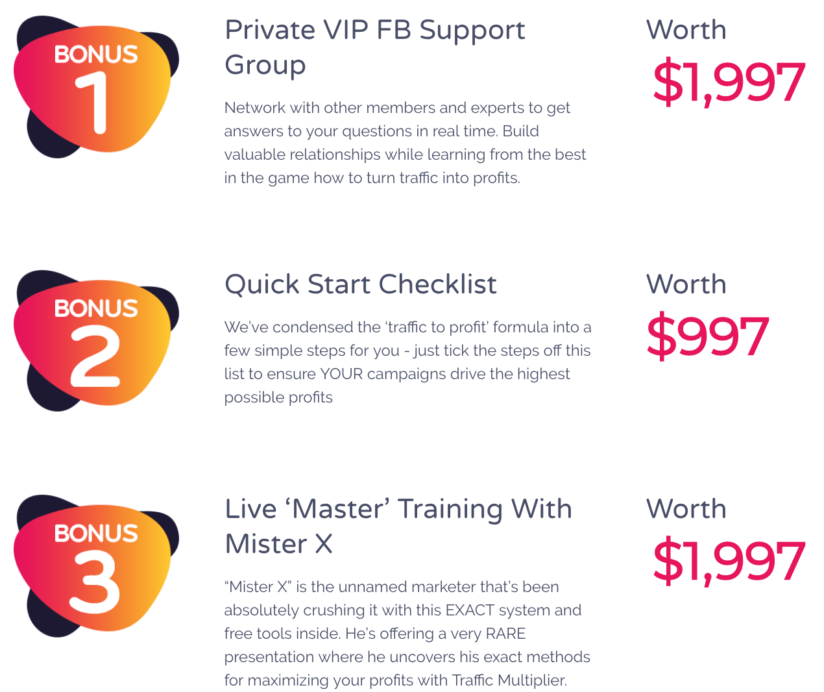Click the Bonus 1 gradient badge

(95, 87)
